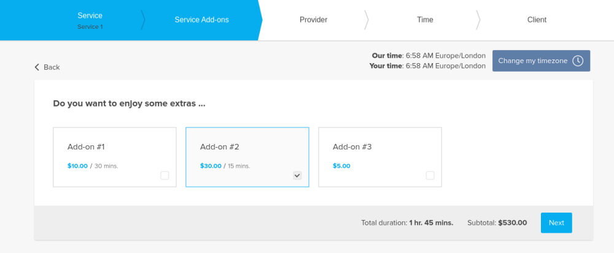Uncheck the Add-on #2 checkbox
This screenshot has width=614, height=253.
pyautogui.click(x=297, y=176)
